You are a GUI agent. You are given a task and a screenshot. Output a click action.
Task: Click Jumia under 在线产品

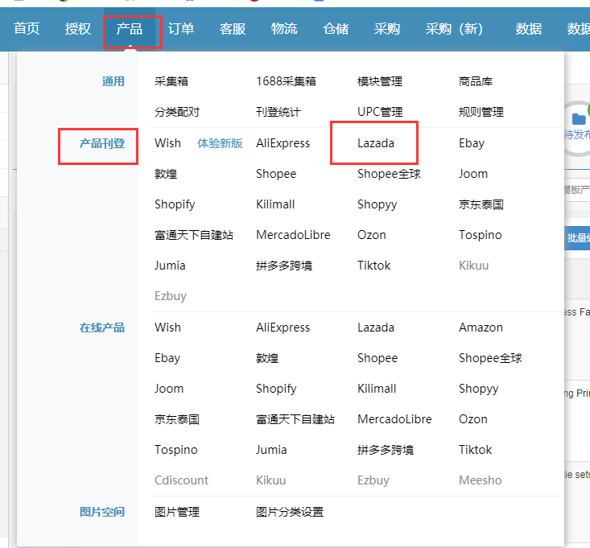pyautogui.click(x=271, y=450)
